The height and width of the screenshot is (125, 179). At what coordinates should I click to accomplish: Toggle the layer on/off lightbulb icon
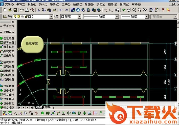[x=15, y=16]
